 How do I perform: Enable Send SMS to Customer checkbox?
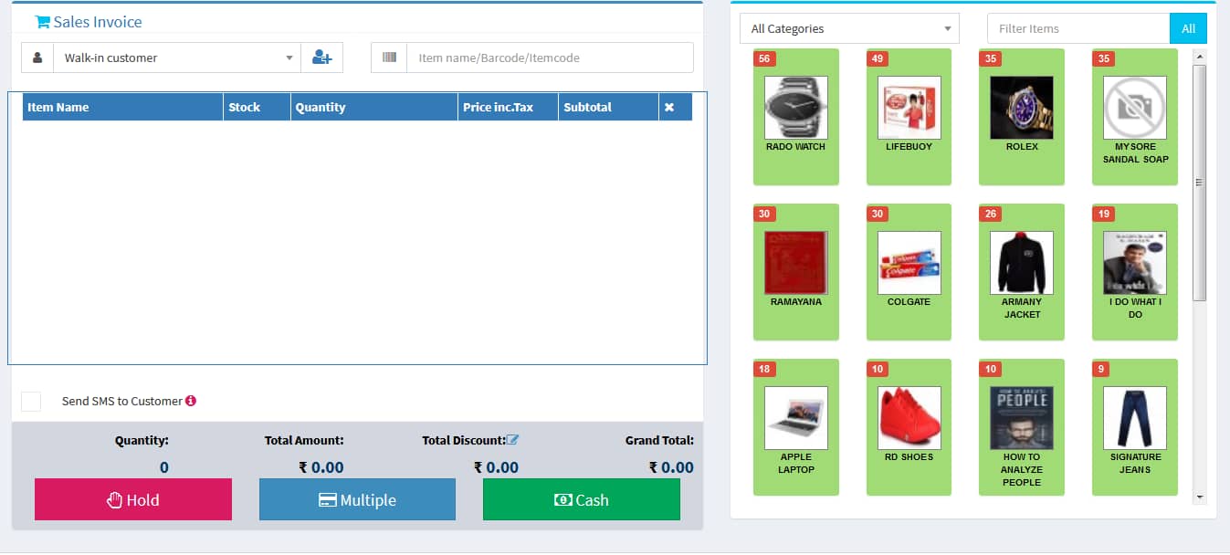click(x=31, y=402)
